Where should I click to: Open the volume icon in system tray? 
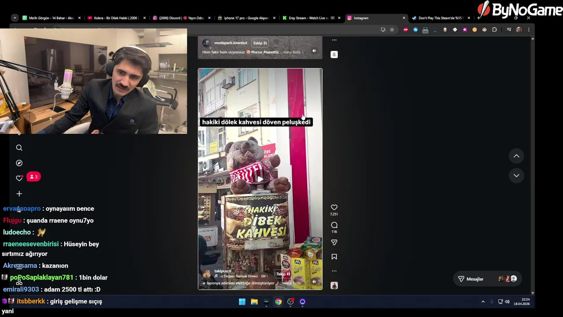(x=507, y=302)
